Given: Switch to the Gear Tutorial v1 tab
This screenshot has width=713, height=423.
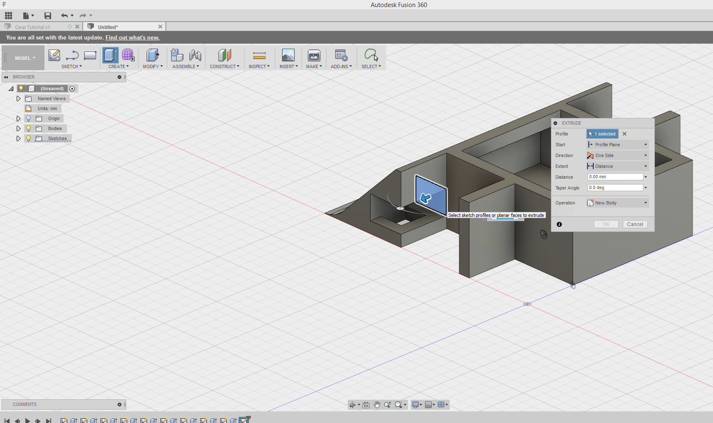Looking at the screenshot, I should pos(32,27).
